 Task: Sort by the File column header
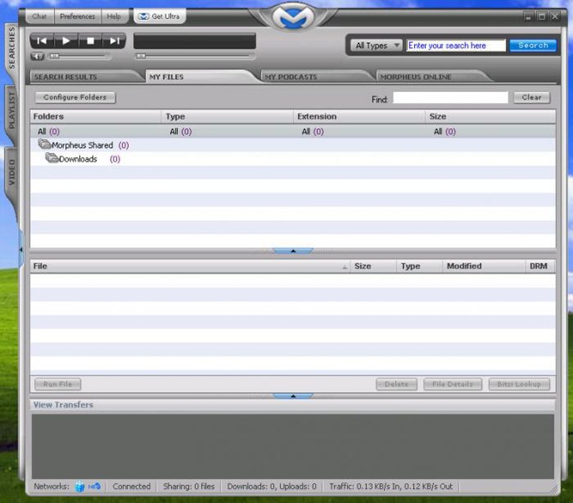click(x=190, y=266)
